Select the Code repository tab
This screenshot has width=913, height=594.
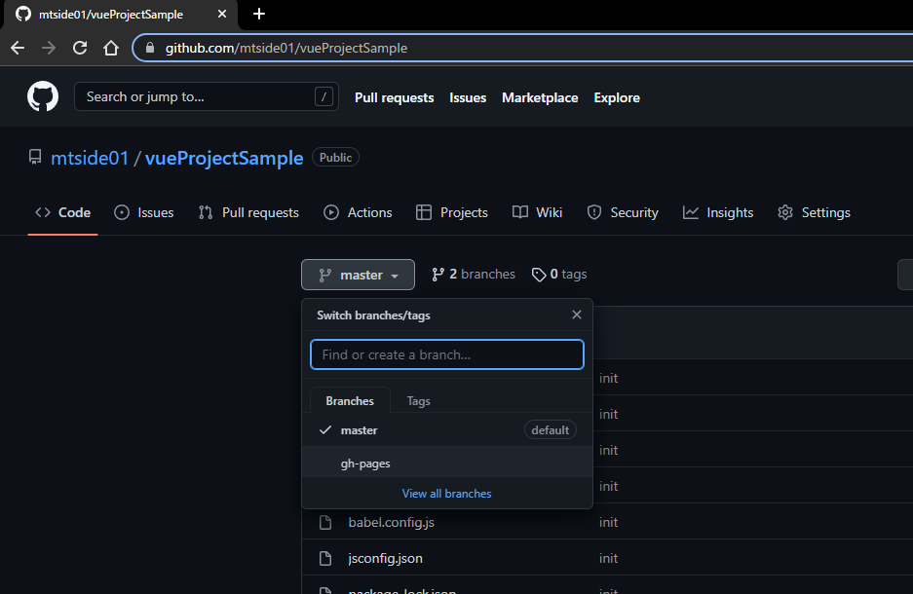click(63, 213)
